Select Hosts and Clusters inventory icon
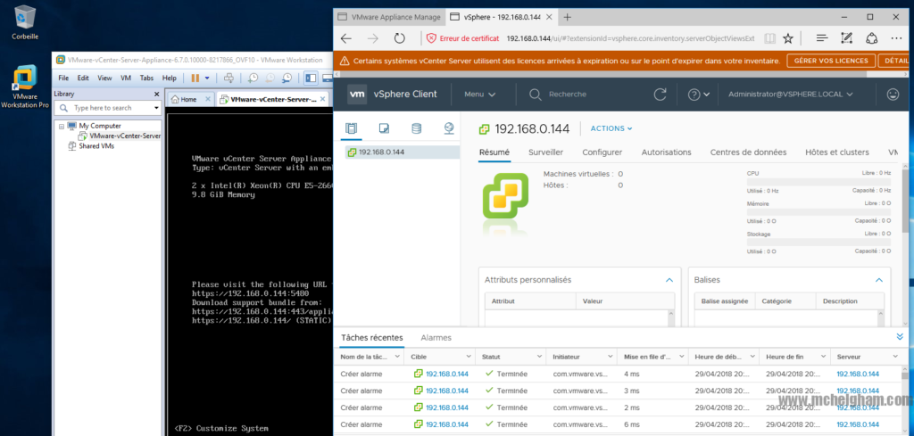 [351, 128]
